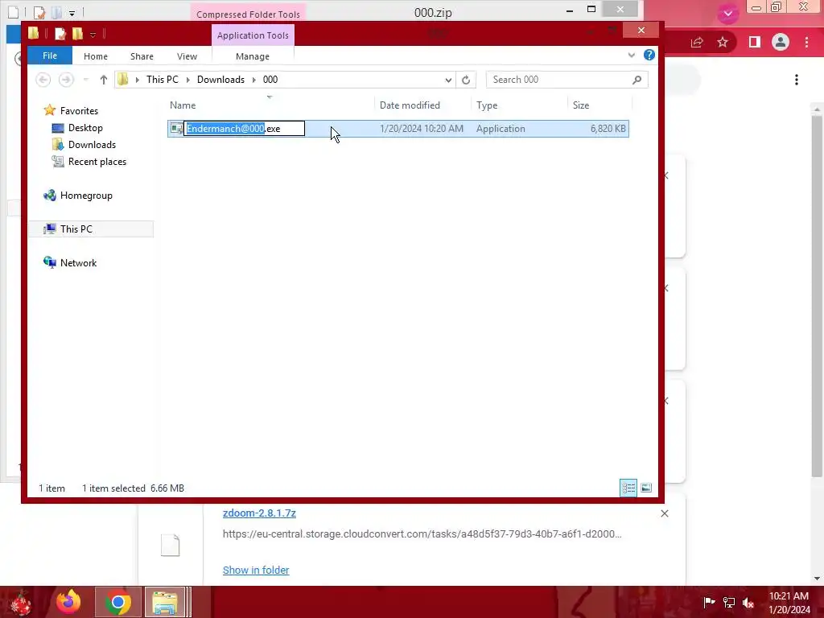Go up one folder level
The image size is (824, 618).
[104, 80]
